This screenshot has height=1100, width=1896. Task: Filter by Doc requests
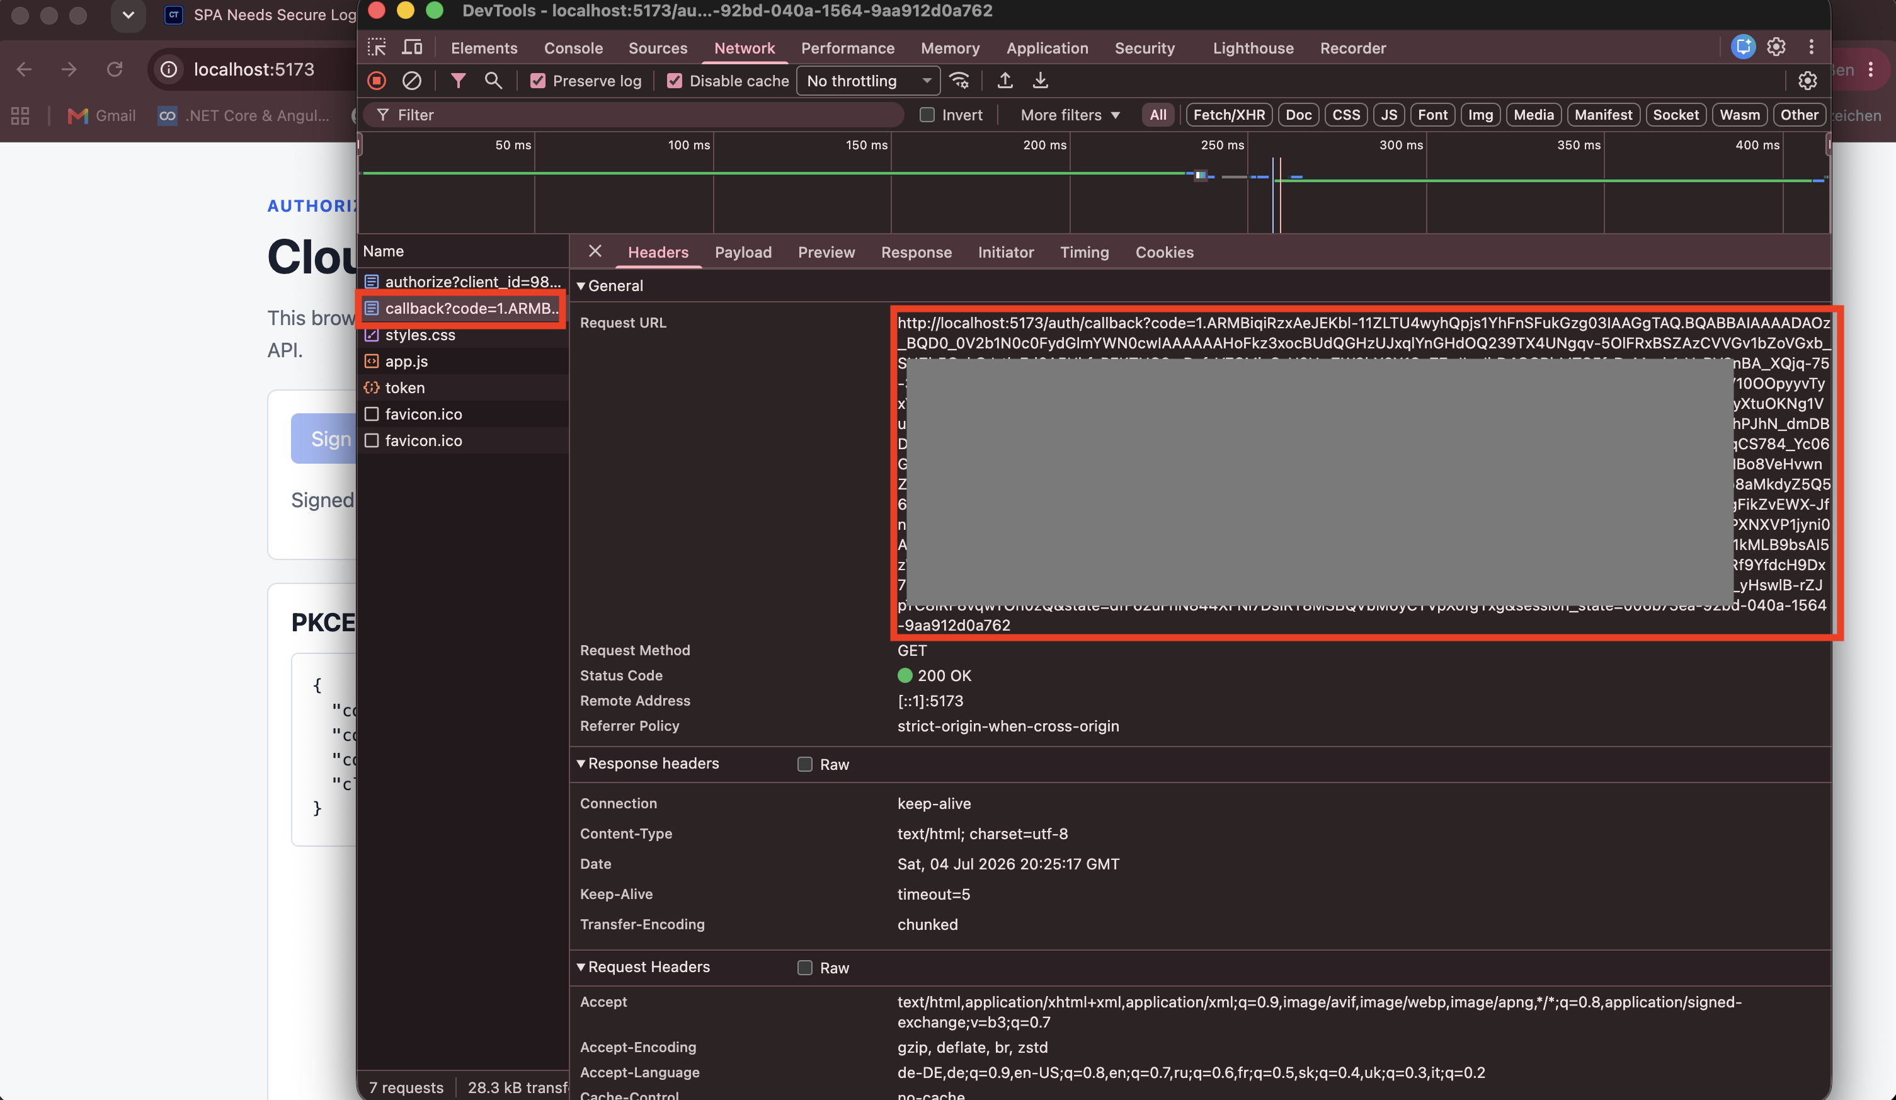click(x=1298, y=115)
